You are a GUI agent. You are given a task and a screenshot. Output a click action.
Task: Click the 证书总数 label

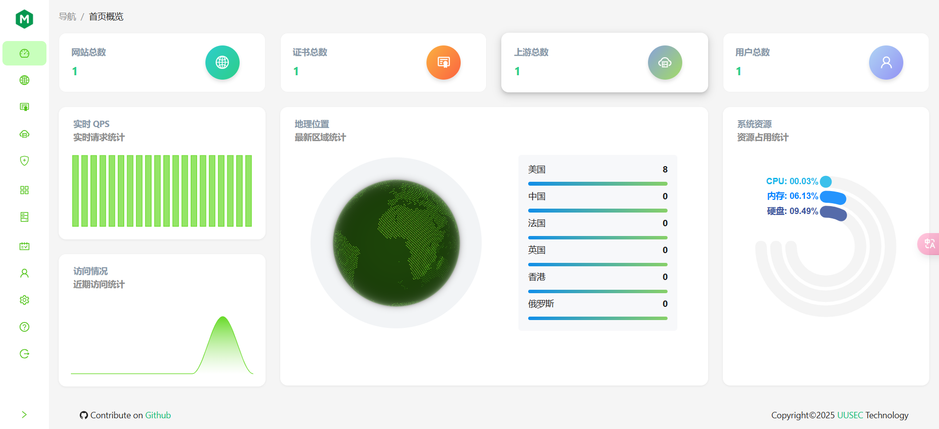pyautogui.click(x=310, y=52)
